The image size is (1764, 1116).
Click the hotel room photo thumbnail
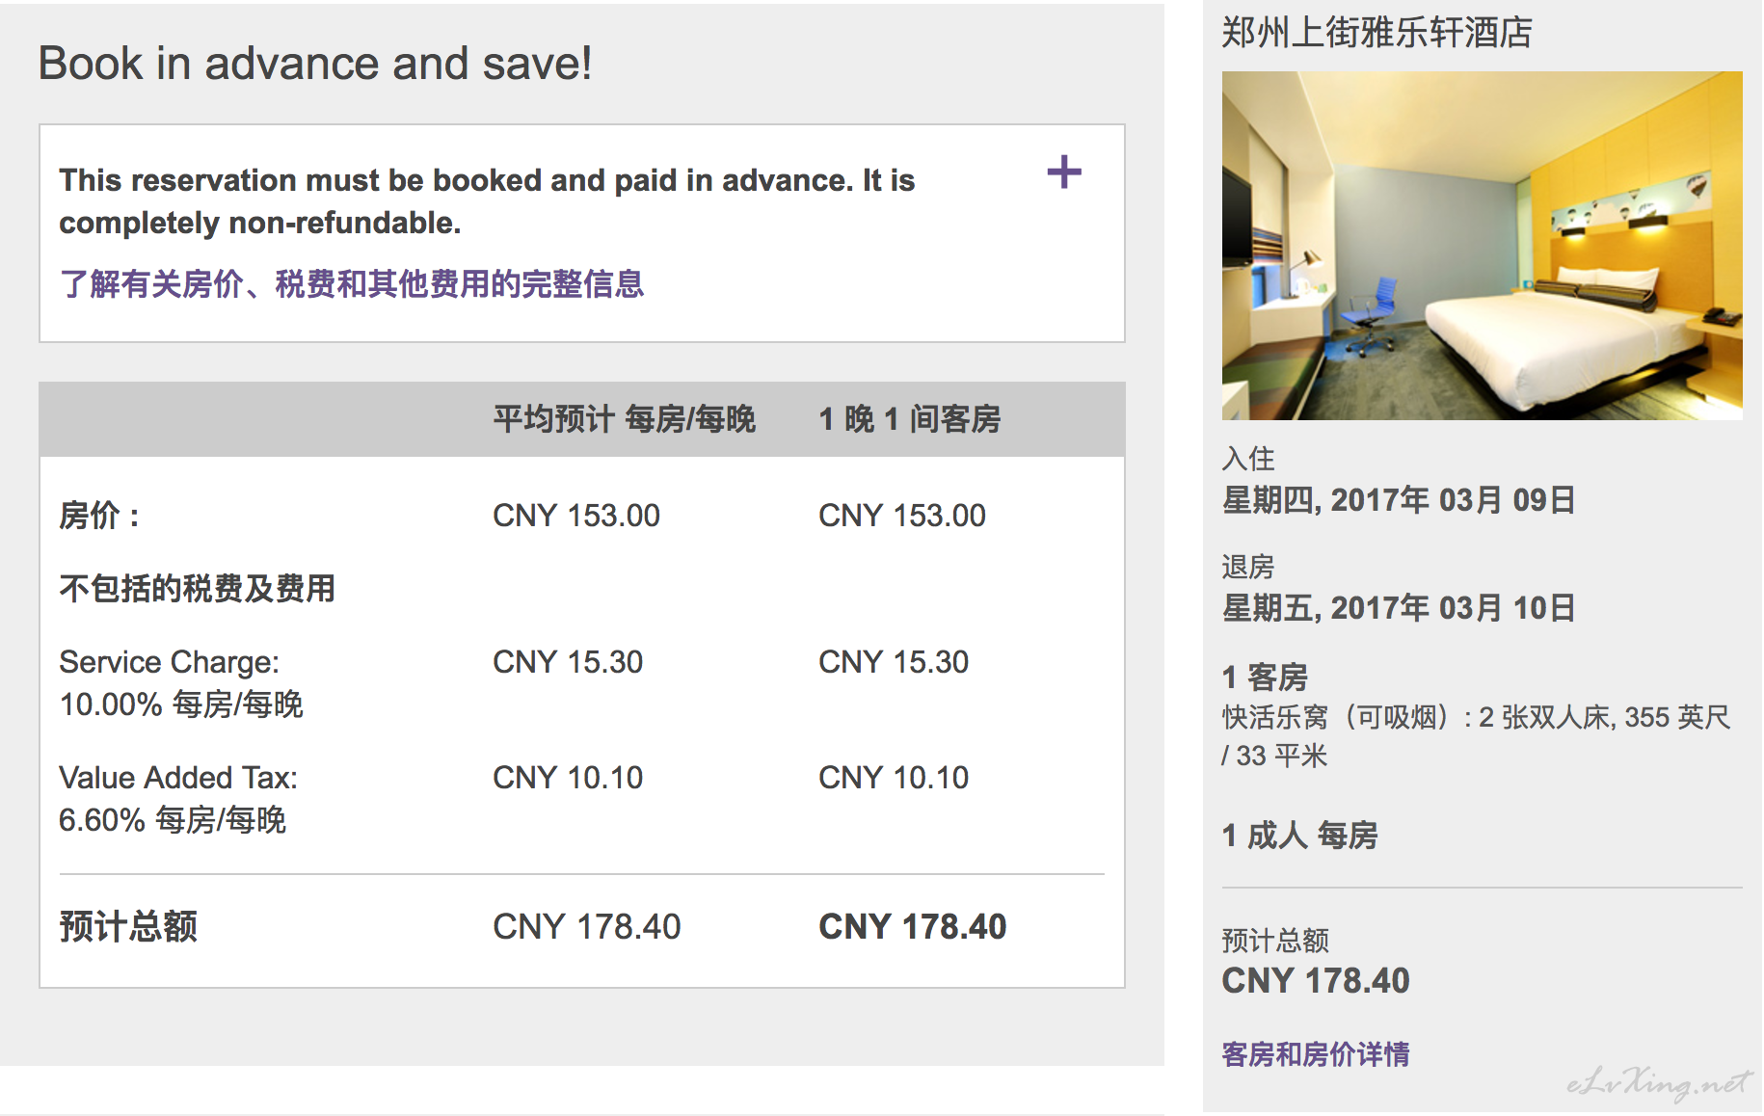(1482, 246)
